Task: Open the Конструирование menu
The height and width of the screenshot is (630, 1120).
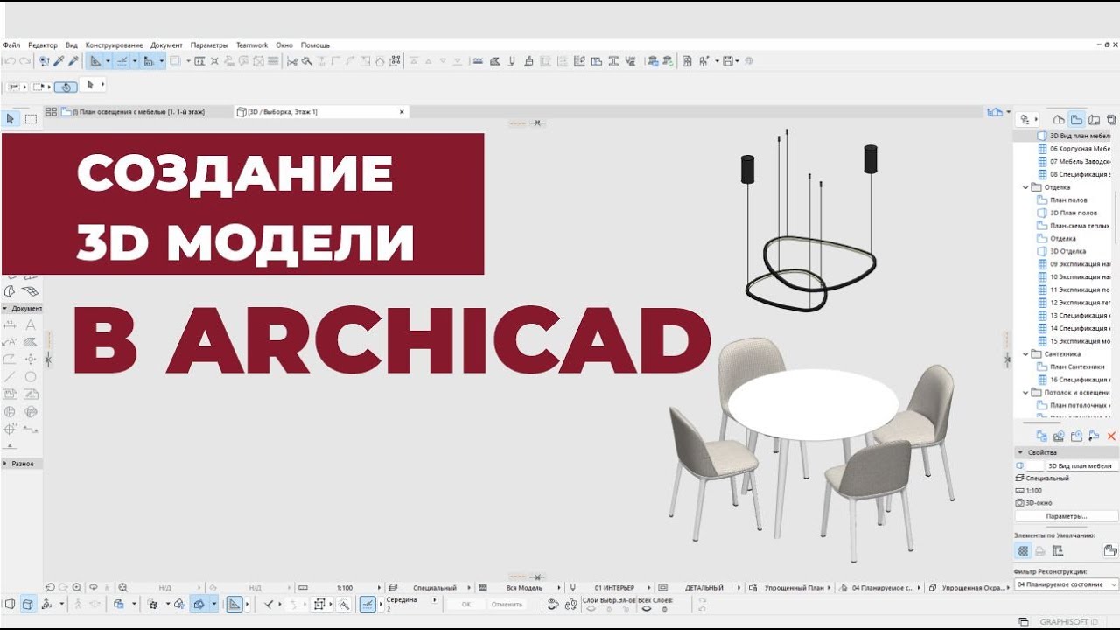Action: [x=114, y=45]
